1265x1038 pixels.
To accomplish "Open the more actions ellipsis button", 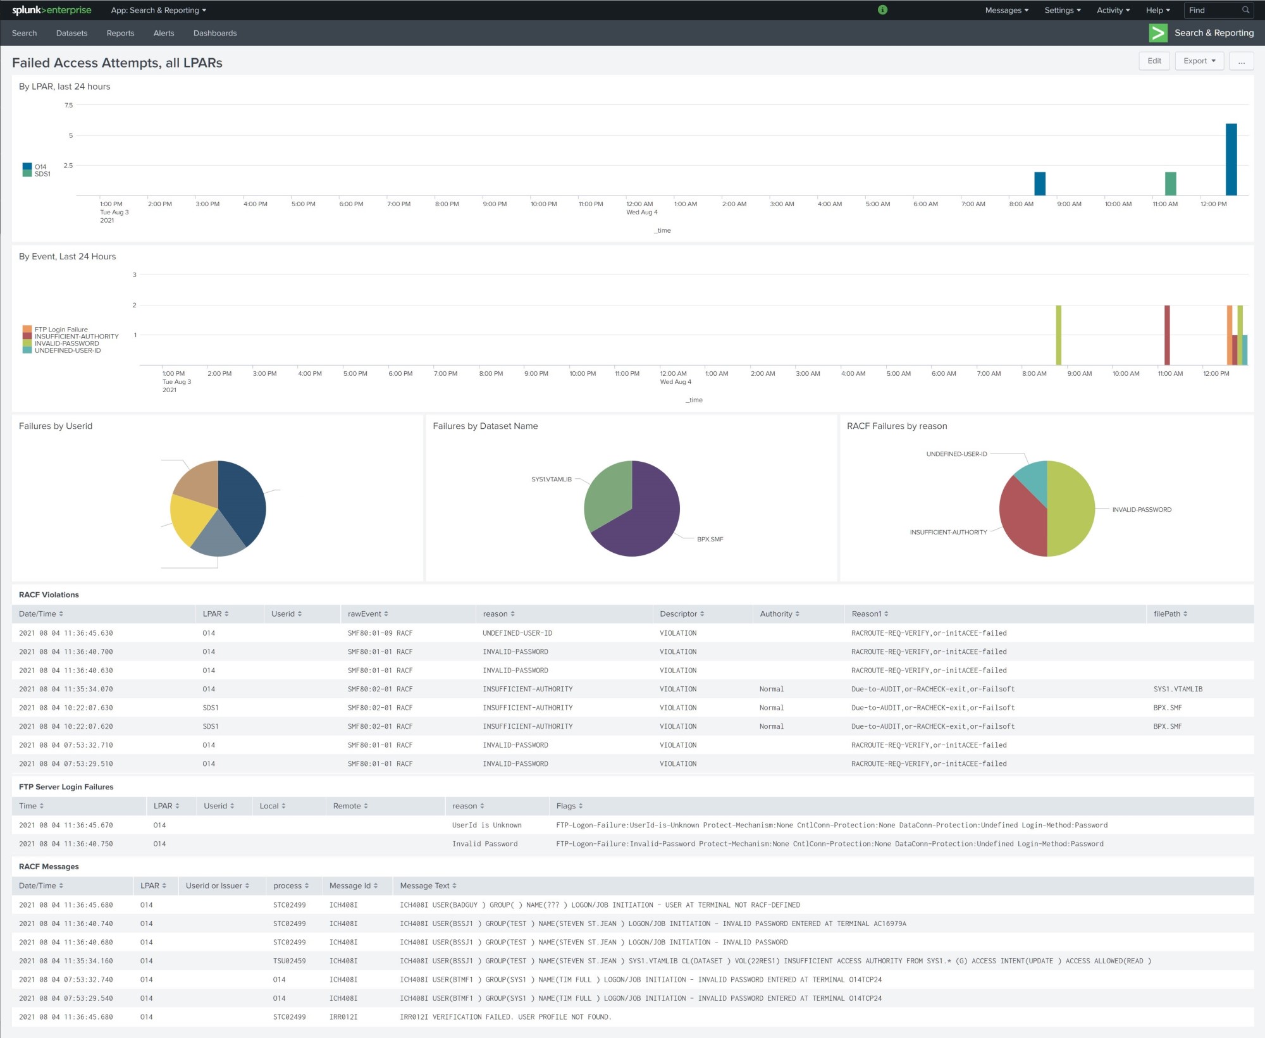I will click(1241, 61).
